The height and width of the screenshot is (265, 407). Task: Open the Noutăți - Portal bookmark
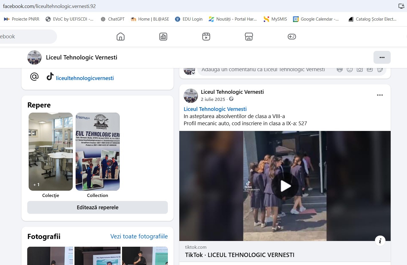[x=233, y=19]
